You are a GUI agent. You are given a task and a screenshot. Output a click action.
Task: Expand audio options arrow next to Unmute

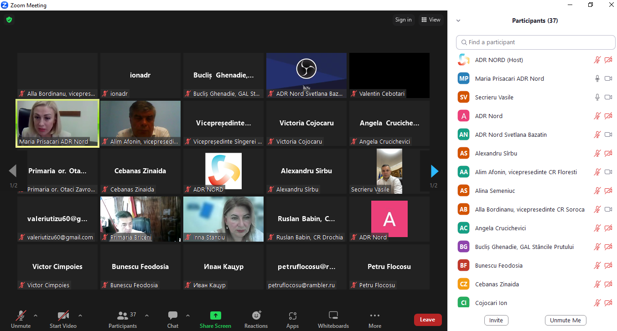coord(36,315)
